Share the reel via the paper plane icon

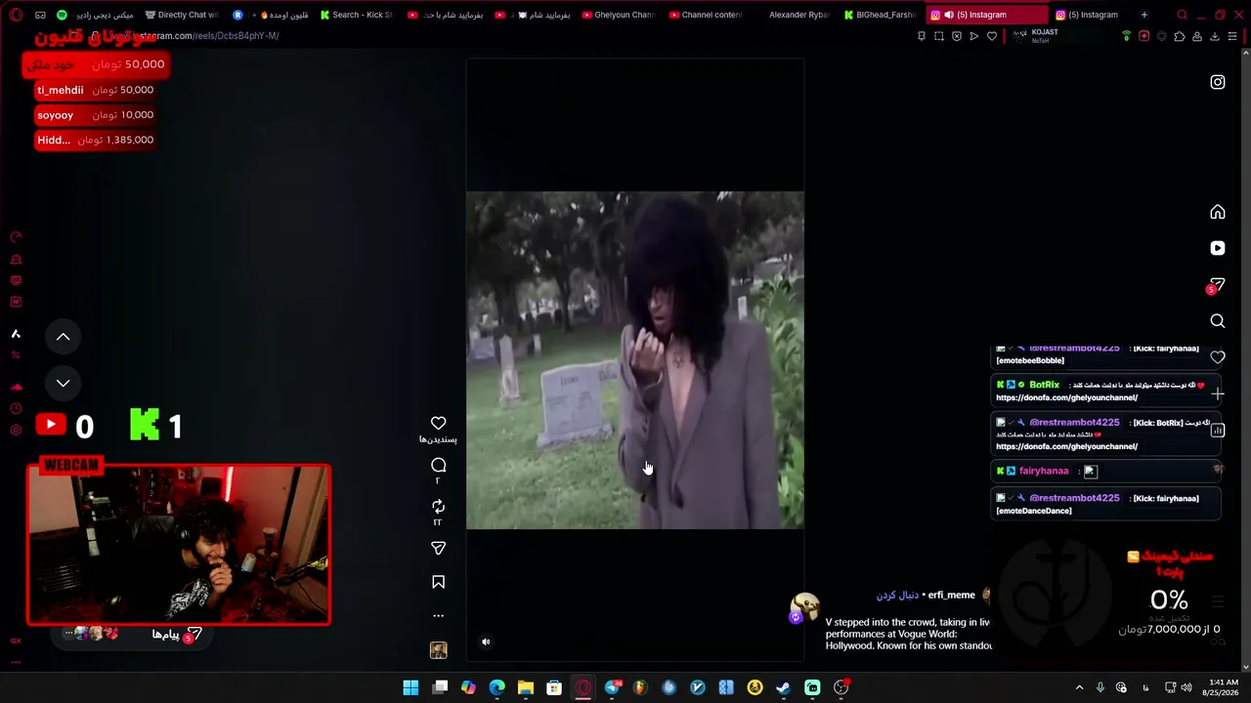[438, 549]
